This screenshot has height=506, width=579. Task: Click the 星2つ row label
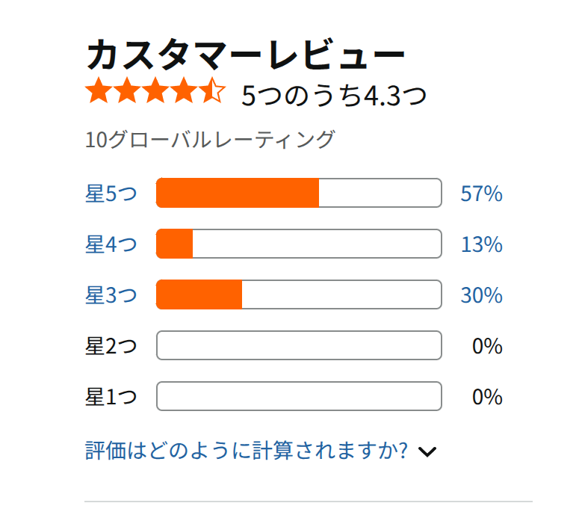coord(111,346)
